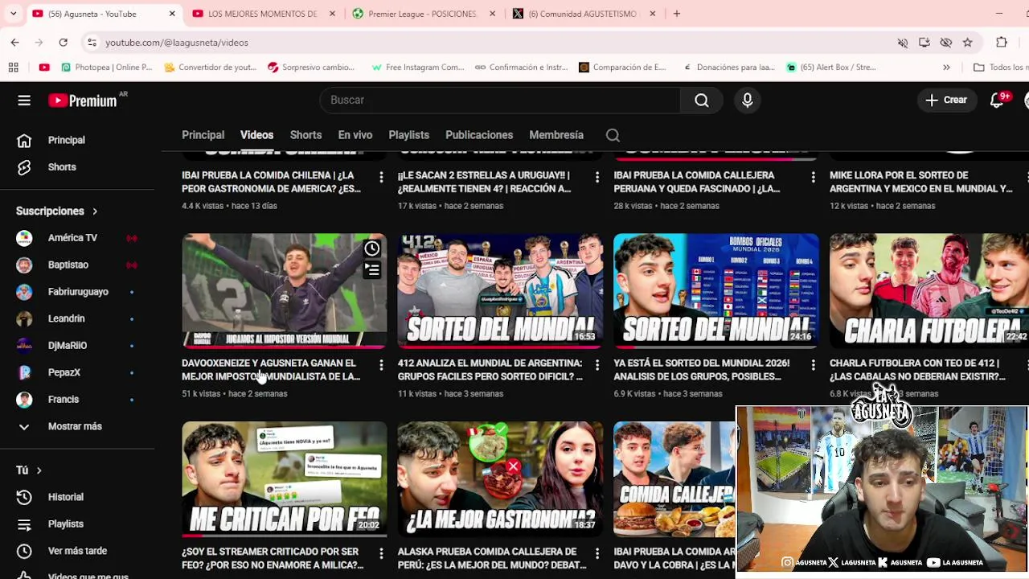Click the address bar URL

coord(176,43)
